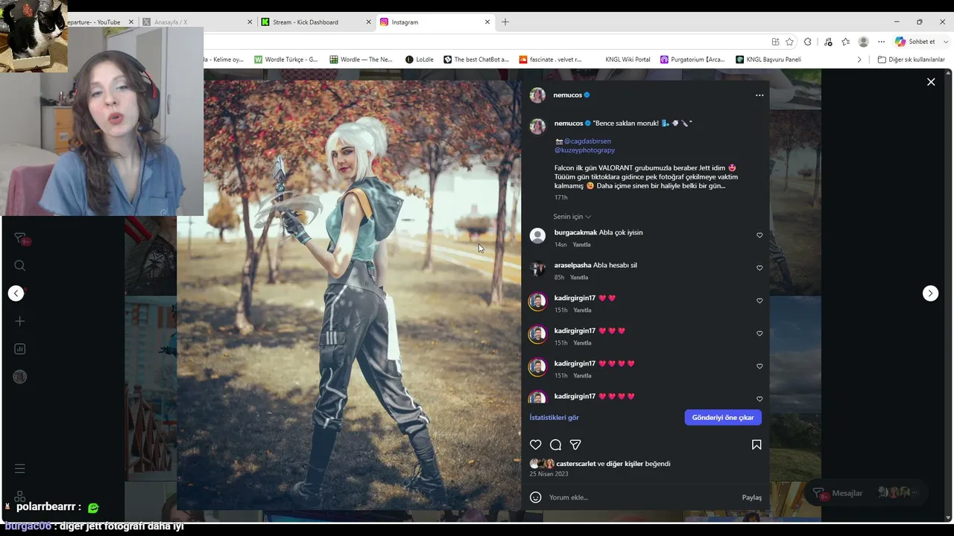954x536 pixels.
Task: Close the Kick Dashboard tab
Action: pyautogui.click(x=368, y=22)
